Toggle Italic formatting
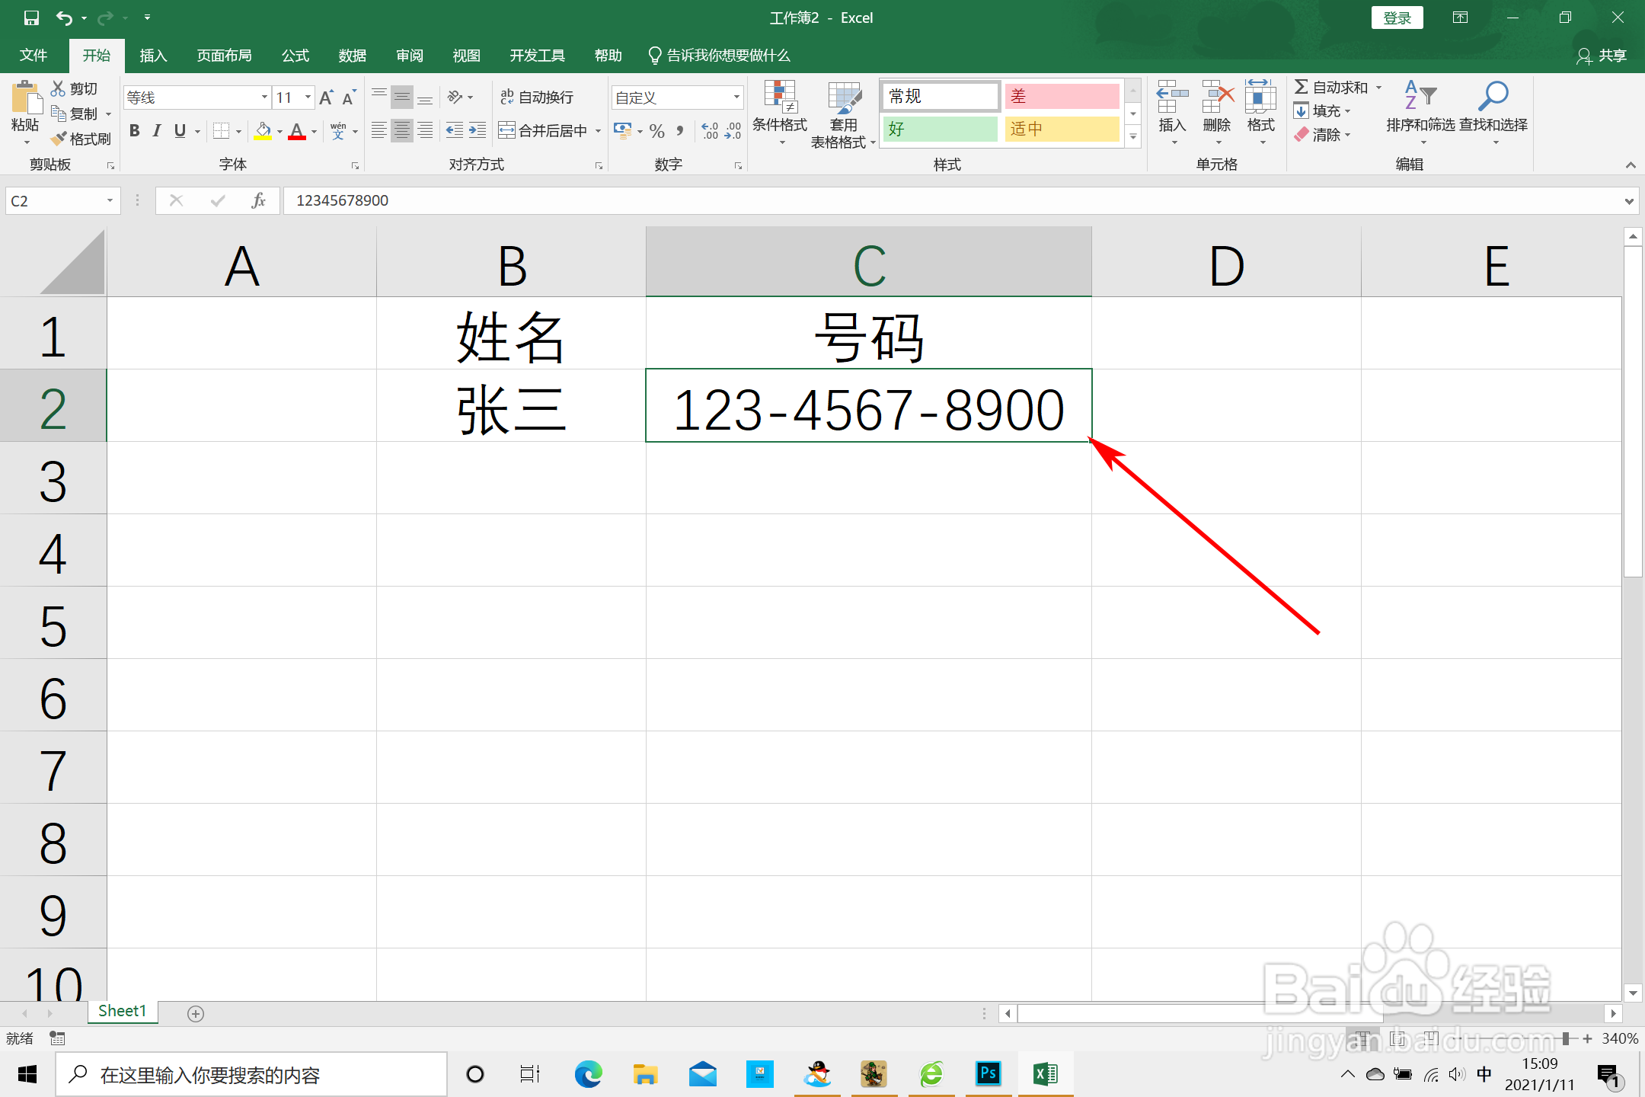Image resolution: width=1645 pixels, height=1097 pixels. point(157,131)
